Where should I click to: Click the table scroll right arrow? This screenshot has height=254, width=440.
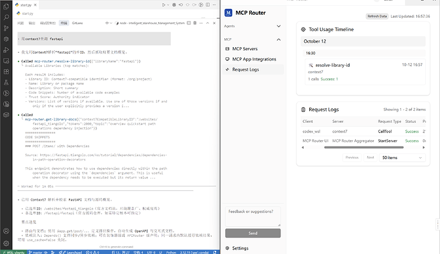coord(423,147)
